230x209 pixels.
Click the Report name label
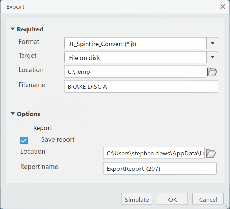pos(39,167)
